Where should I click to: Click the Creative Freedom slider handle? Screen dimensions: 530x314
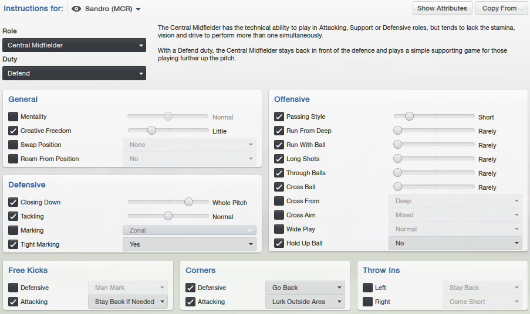click(152, 130)
